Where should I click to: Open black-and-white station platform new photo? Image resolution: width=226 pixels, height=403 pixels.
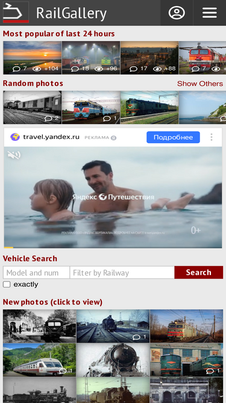coord(39,326)
